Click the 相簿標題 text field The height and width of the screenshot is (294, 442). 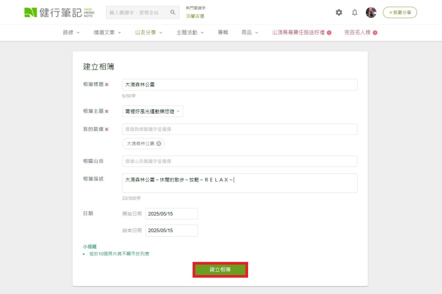(x=239, y=85)
